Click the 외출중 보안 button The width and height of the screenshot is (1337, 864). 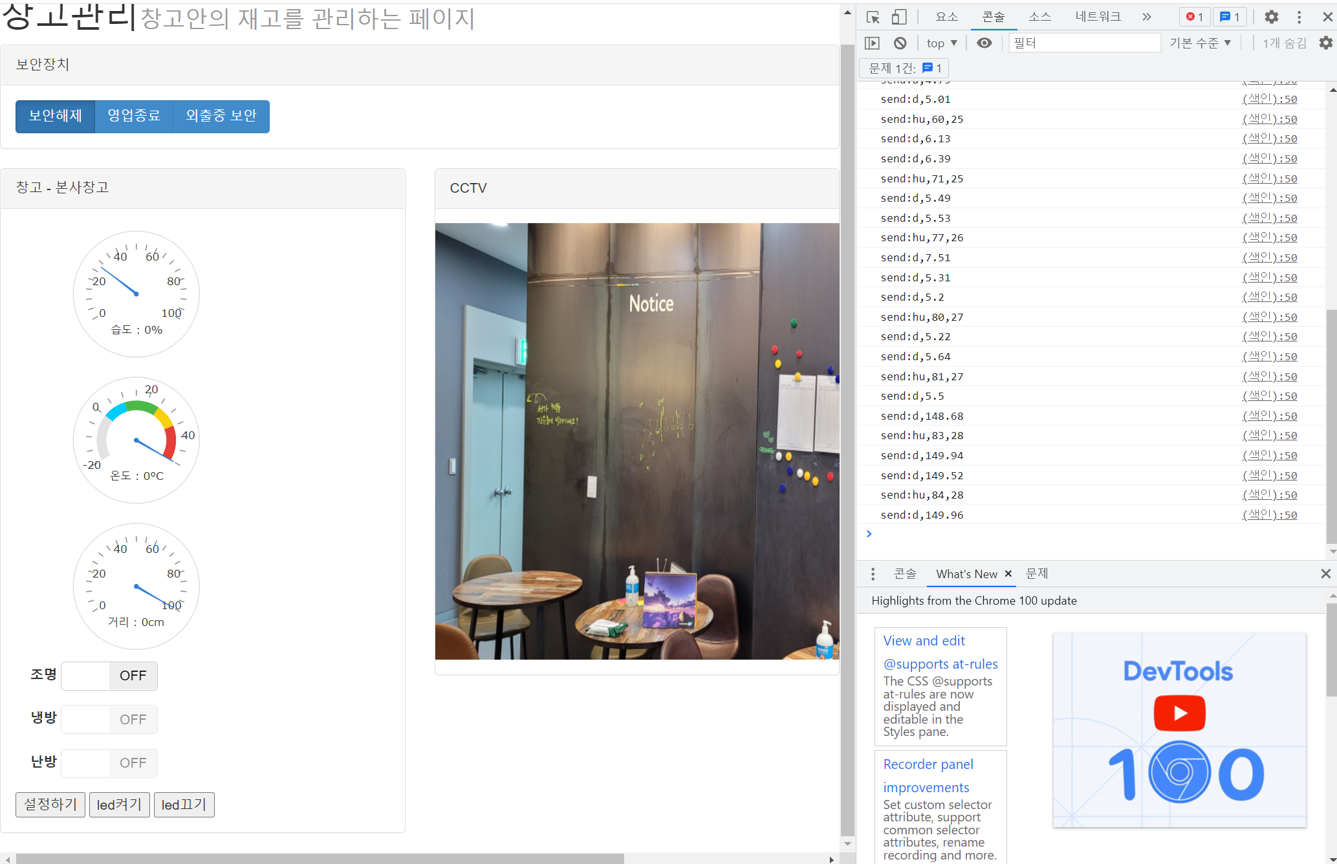pyautogui.click(x=221, y=116)
